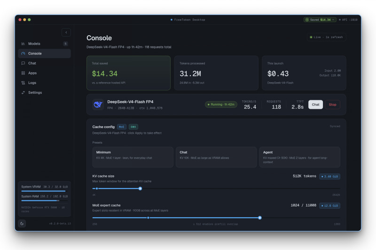
Task: Click the KV cache size slider handle
Action: (x=140, y=189)
